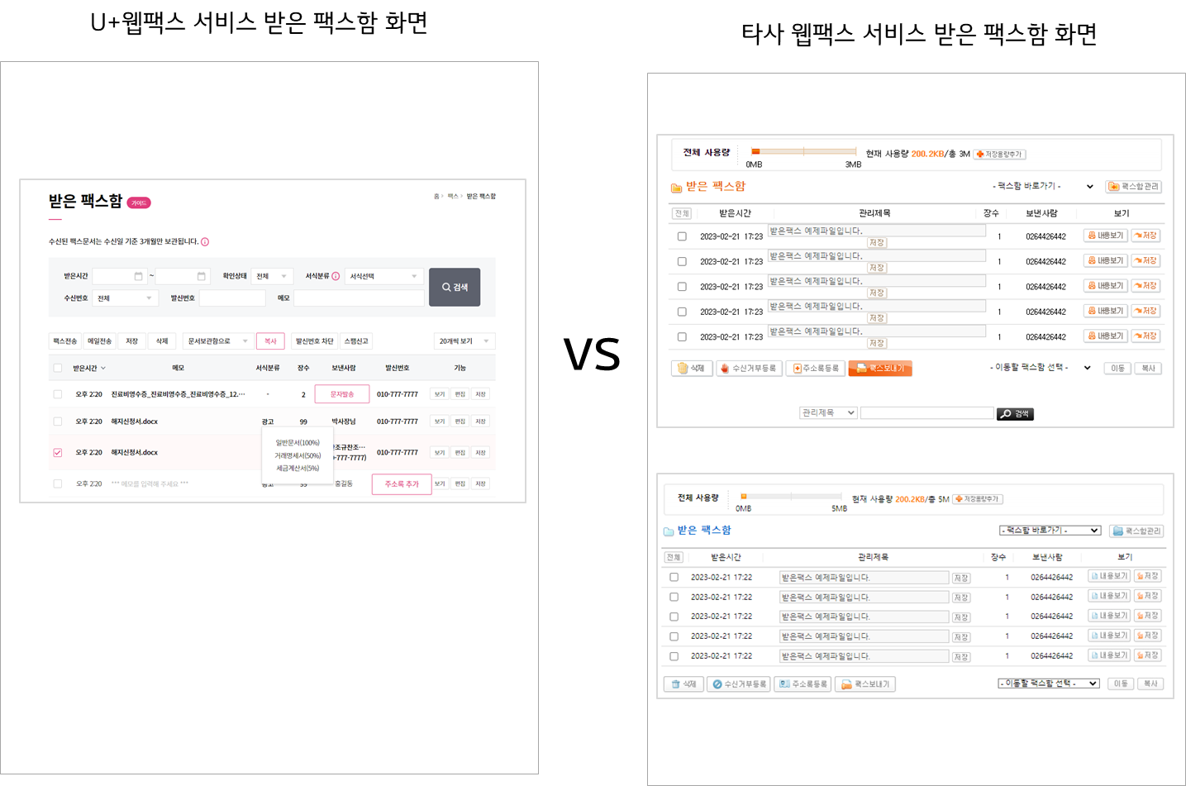Click orange panel's search text field
The image size is (1186, 786).
(927, 413)
